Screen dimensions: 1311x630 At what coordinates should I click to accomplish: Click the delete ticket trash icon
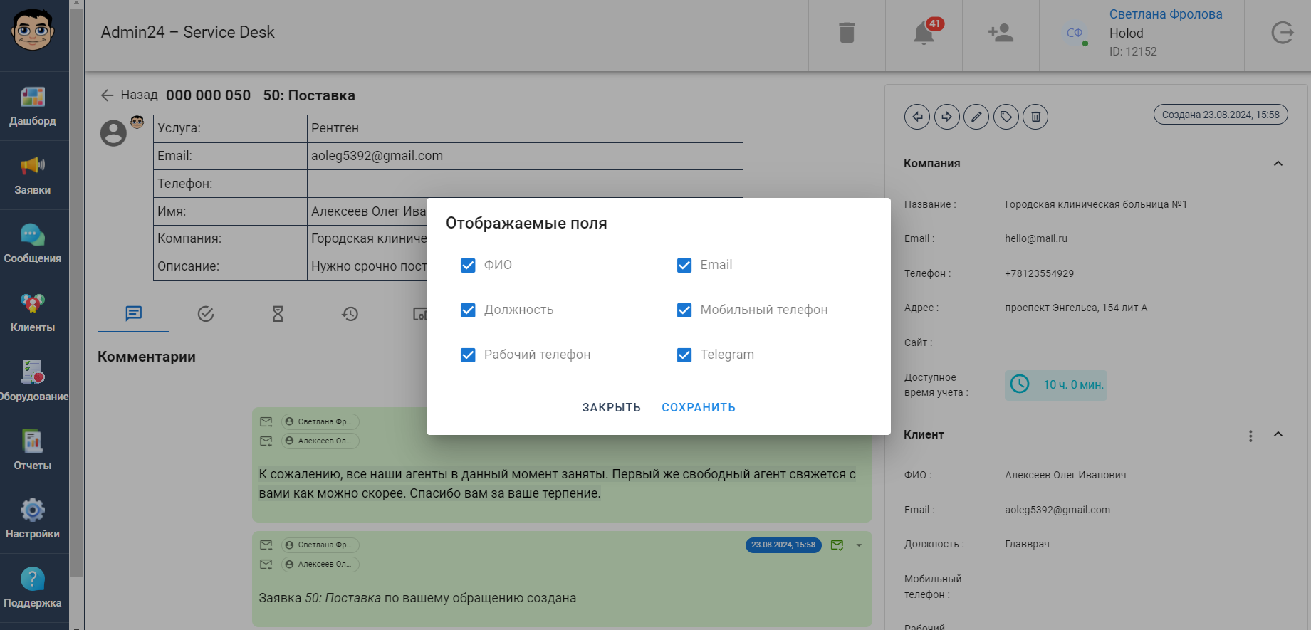point(1035,117)
